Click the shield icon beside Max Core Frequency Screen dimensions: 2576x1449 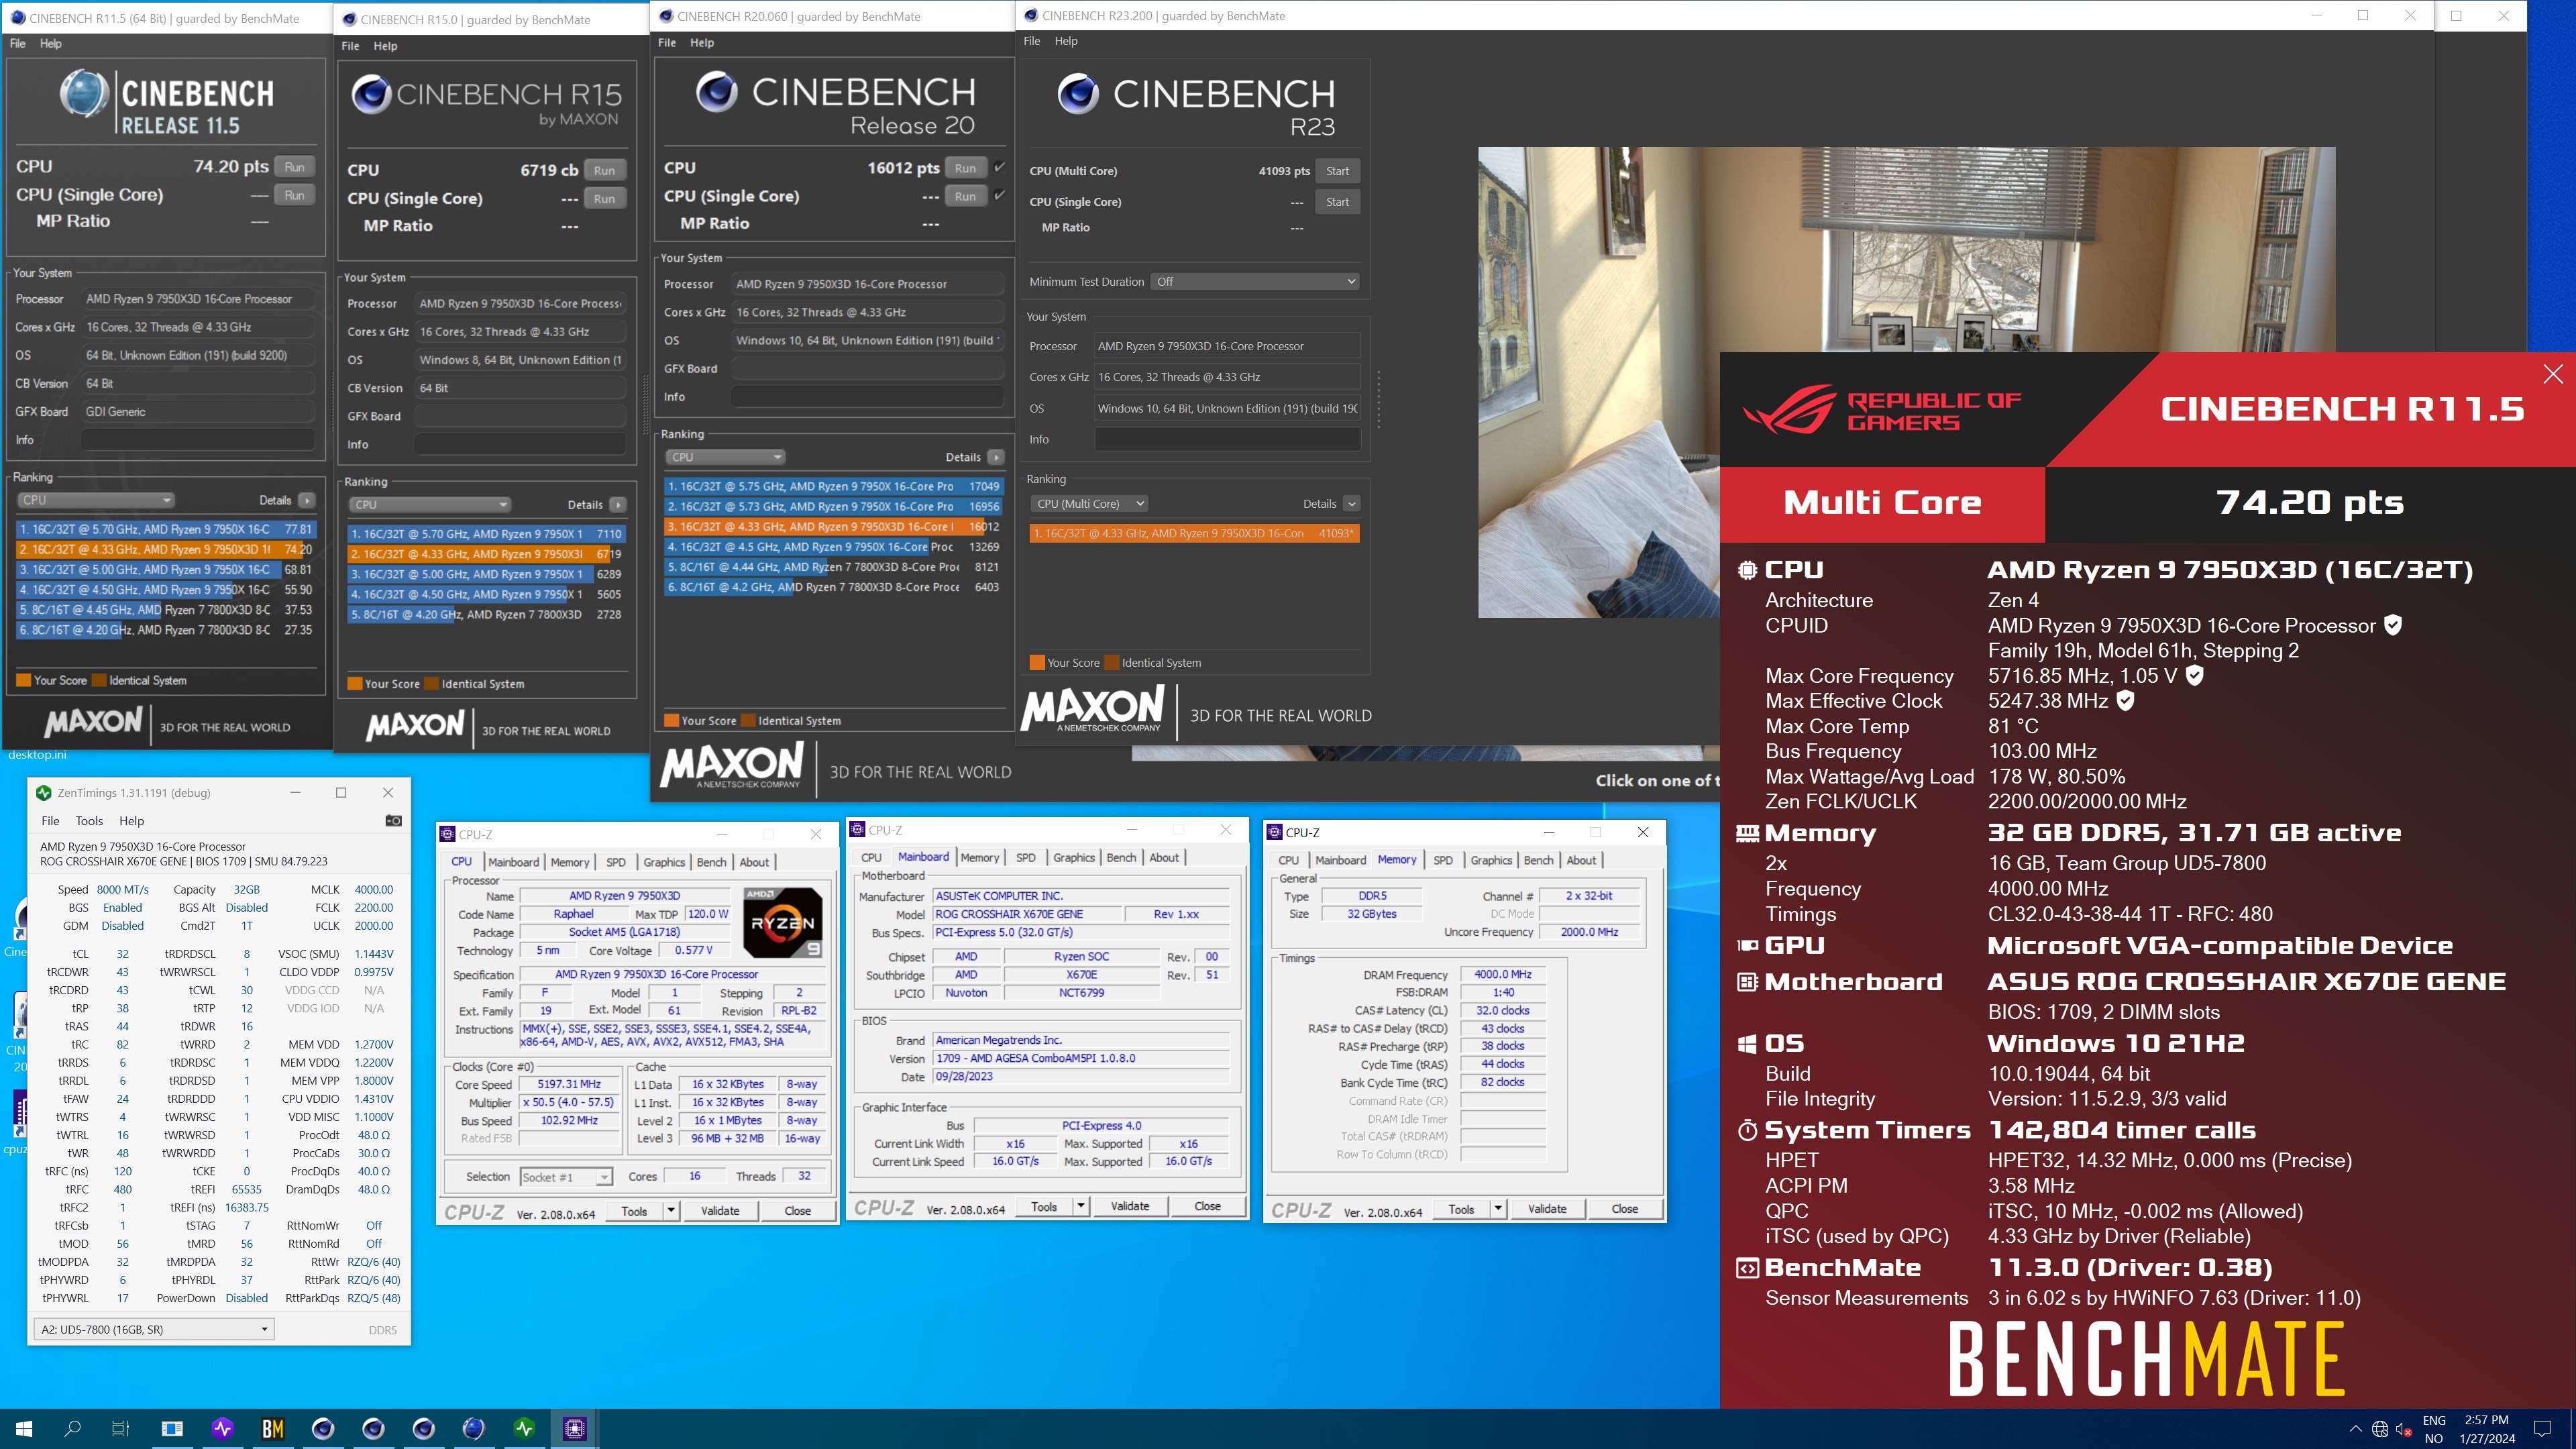(2194, 675)
